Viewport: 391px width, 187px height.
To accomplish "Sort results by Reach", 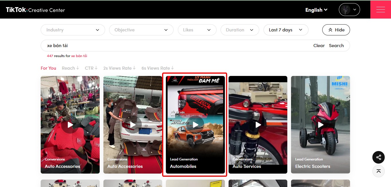I will 70,68.
